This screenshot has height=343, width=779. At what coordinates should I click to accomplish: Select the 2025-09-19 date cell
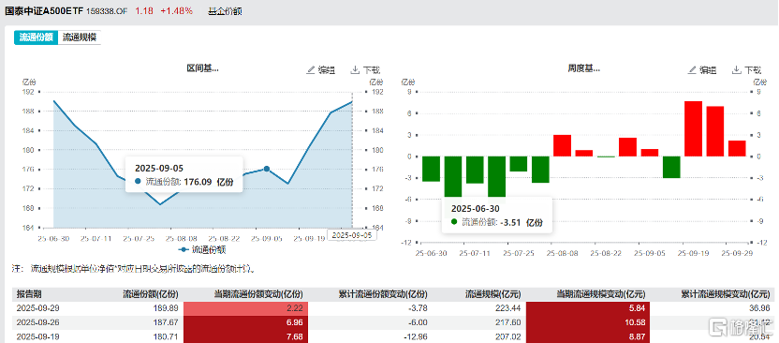[x=37, y=337]
